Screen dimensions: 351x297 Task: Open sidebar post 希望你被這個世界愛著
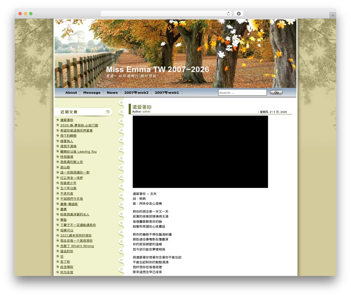77,130
